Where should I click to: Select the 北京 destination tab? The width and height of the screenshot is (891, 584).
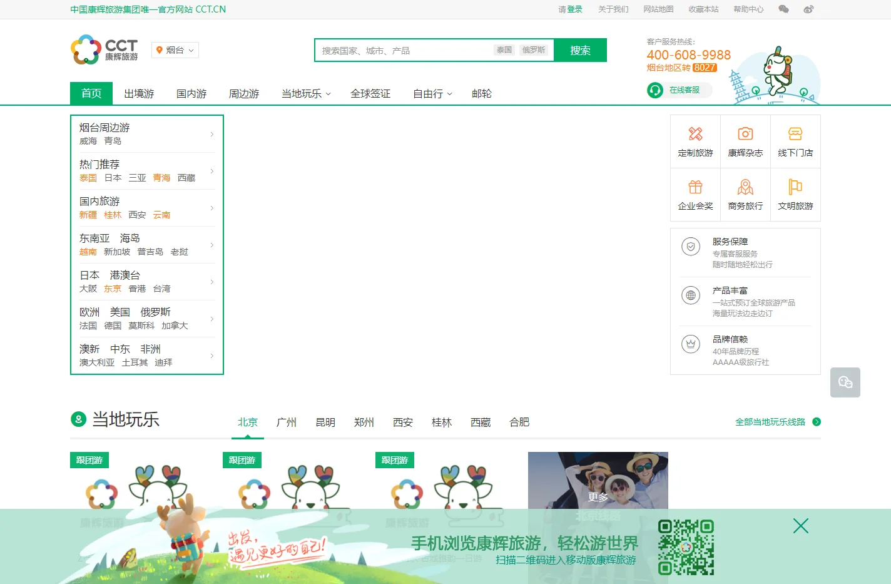point(248,423)
